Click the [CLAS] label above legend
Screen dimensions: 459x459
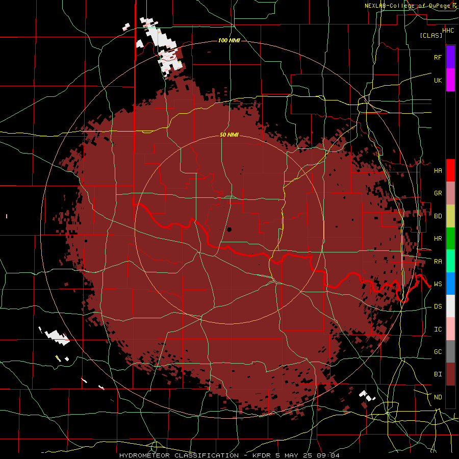click(x=431, y=36)
